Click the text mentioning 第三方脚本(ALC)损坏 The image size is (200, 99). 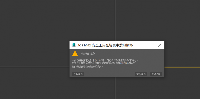click(x=105, y=60)
